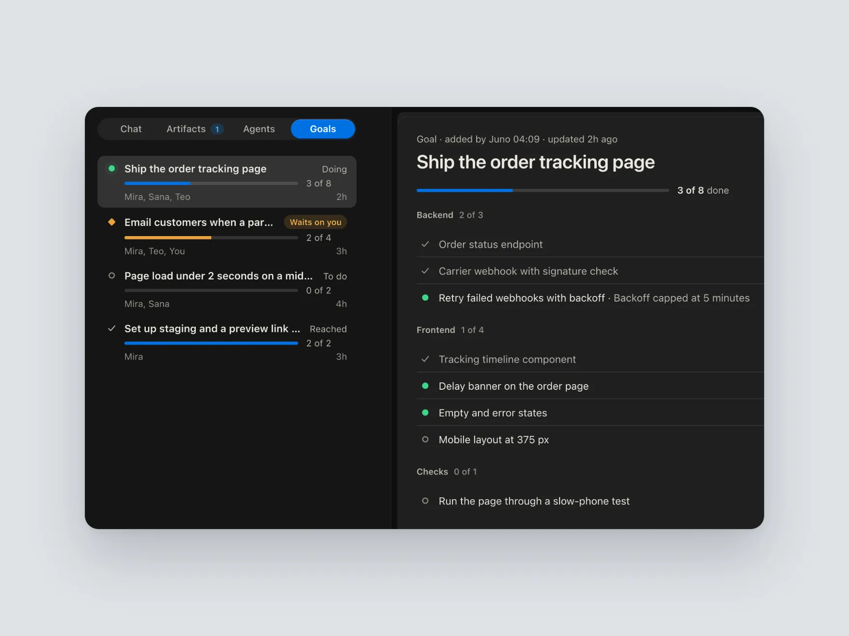
Task: Click the Backend section header
Action: [x=450, y=215]
